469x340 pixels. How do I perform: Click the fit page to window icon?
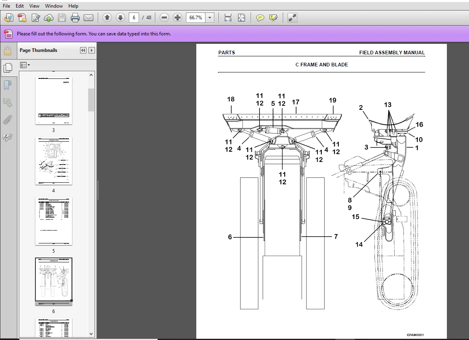pos(241,18)
